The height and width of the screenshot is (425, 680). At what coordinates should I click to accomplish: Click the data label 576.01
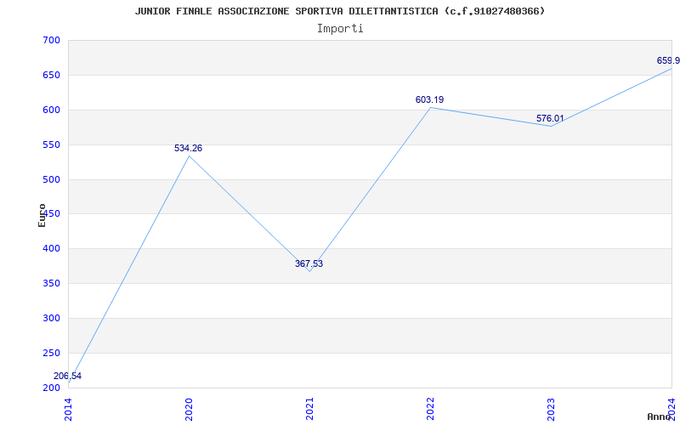click(550, 118)
